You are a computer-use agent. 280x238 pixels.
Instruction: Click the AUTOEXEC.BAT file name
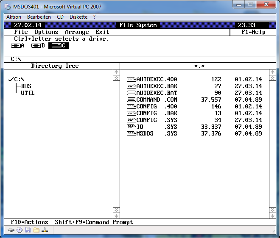pos(157,93)
